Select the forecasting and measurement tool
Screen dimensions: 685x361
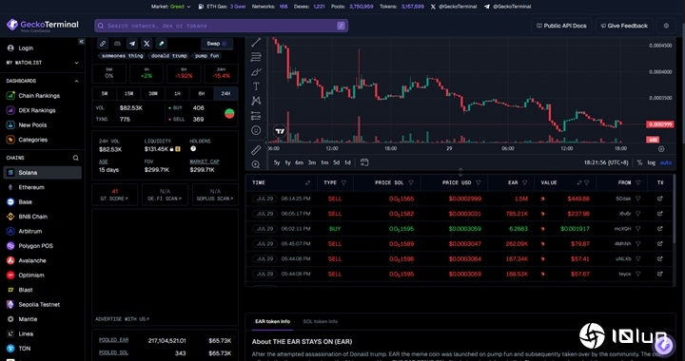(256, 116)
